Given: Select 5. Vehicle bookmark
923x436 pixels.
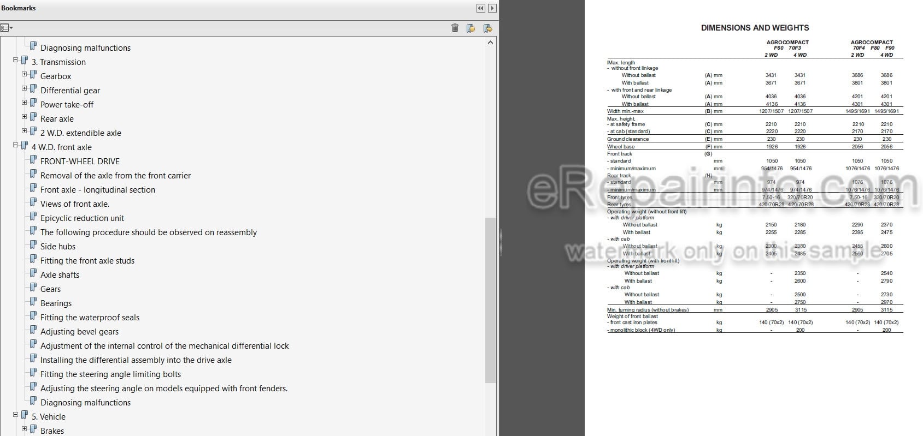Looking at the screenshot, I should point(48,417).
